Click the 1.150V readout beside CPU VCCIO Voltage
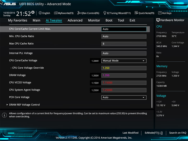This screenshot has width=188, height=141. [95, 83]
